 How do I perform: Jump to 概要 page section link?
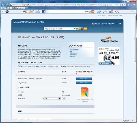click(x=71, y=52)
